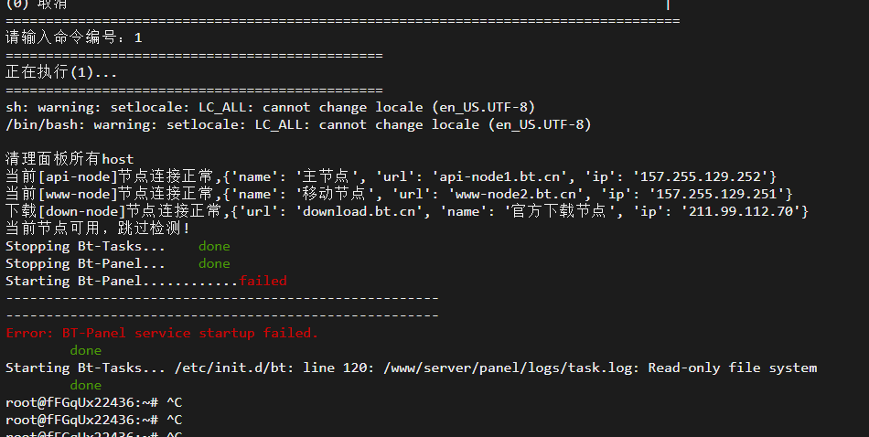Click the red 'failed' status text
The image size is (869, 437).
point(263,281)
